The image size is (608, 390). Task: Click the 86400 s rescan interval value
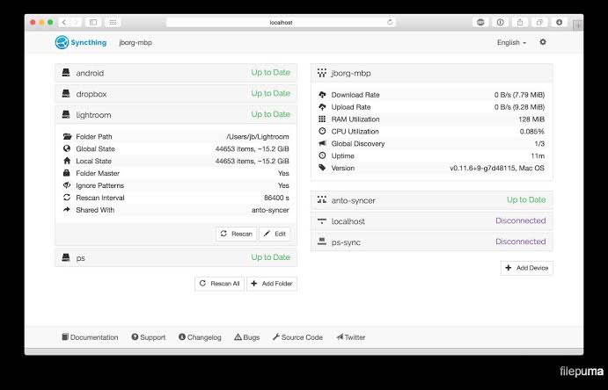click(276, 198)
